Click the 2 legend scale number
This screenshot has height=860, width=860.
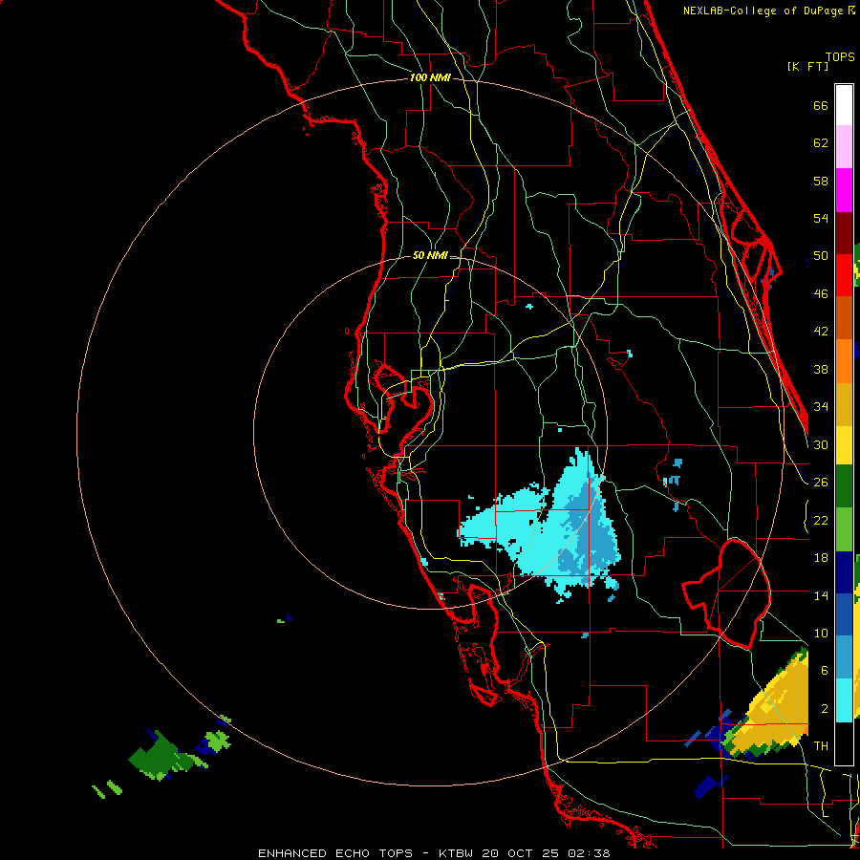point(825,709)
